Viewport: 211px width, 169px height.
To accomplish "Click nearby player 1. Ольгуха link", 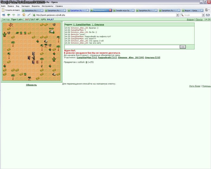I will 98,24.
